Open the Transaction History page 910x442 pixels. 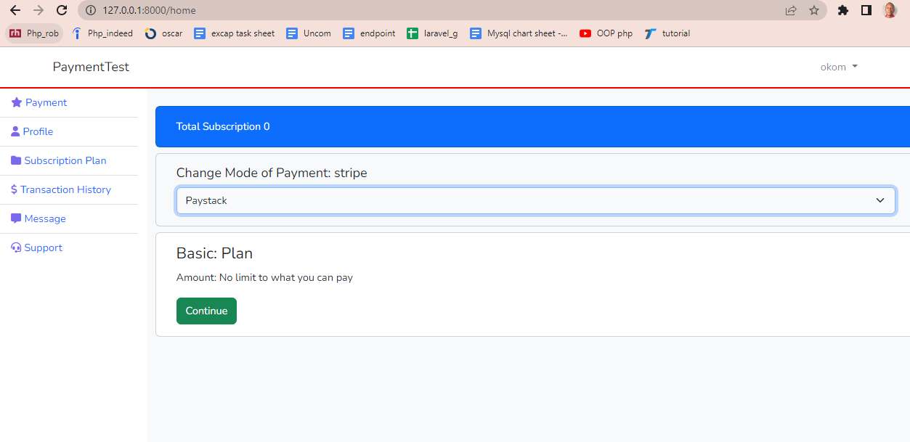click(x=65, y=189)
